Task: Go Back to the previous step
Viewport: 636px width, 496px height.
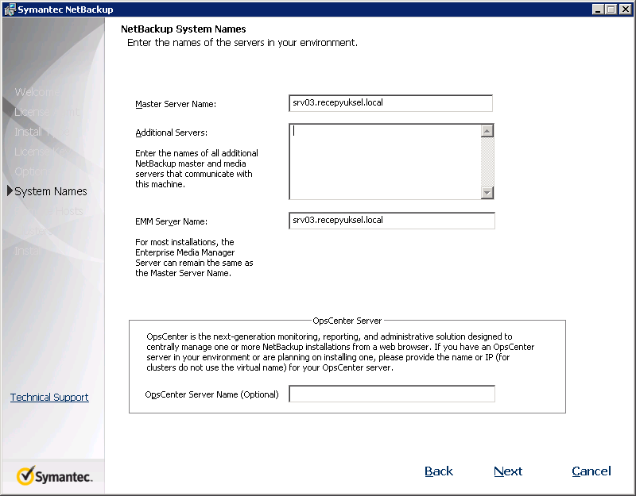Action: click(x=439, y=471)
